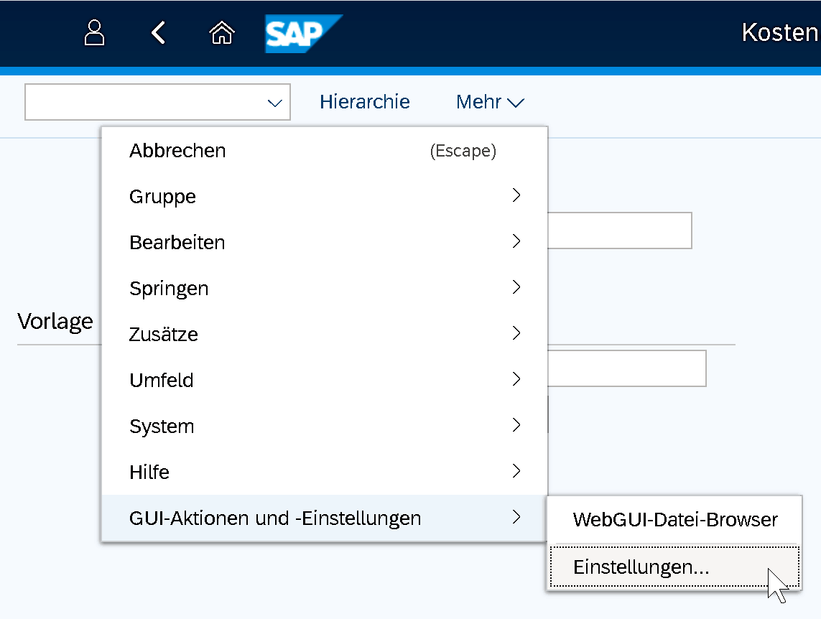Image resolution: width=821 pixels, height=619 pixels.
Task: Click the upper input field right of the menu
Action: (620, 231)
